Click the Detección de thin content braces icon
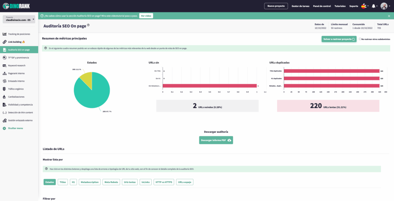 click(5, 112)
